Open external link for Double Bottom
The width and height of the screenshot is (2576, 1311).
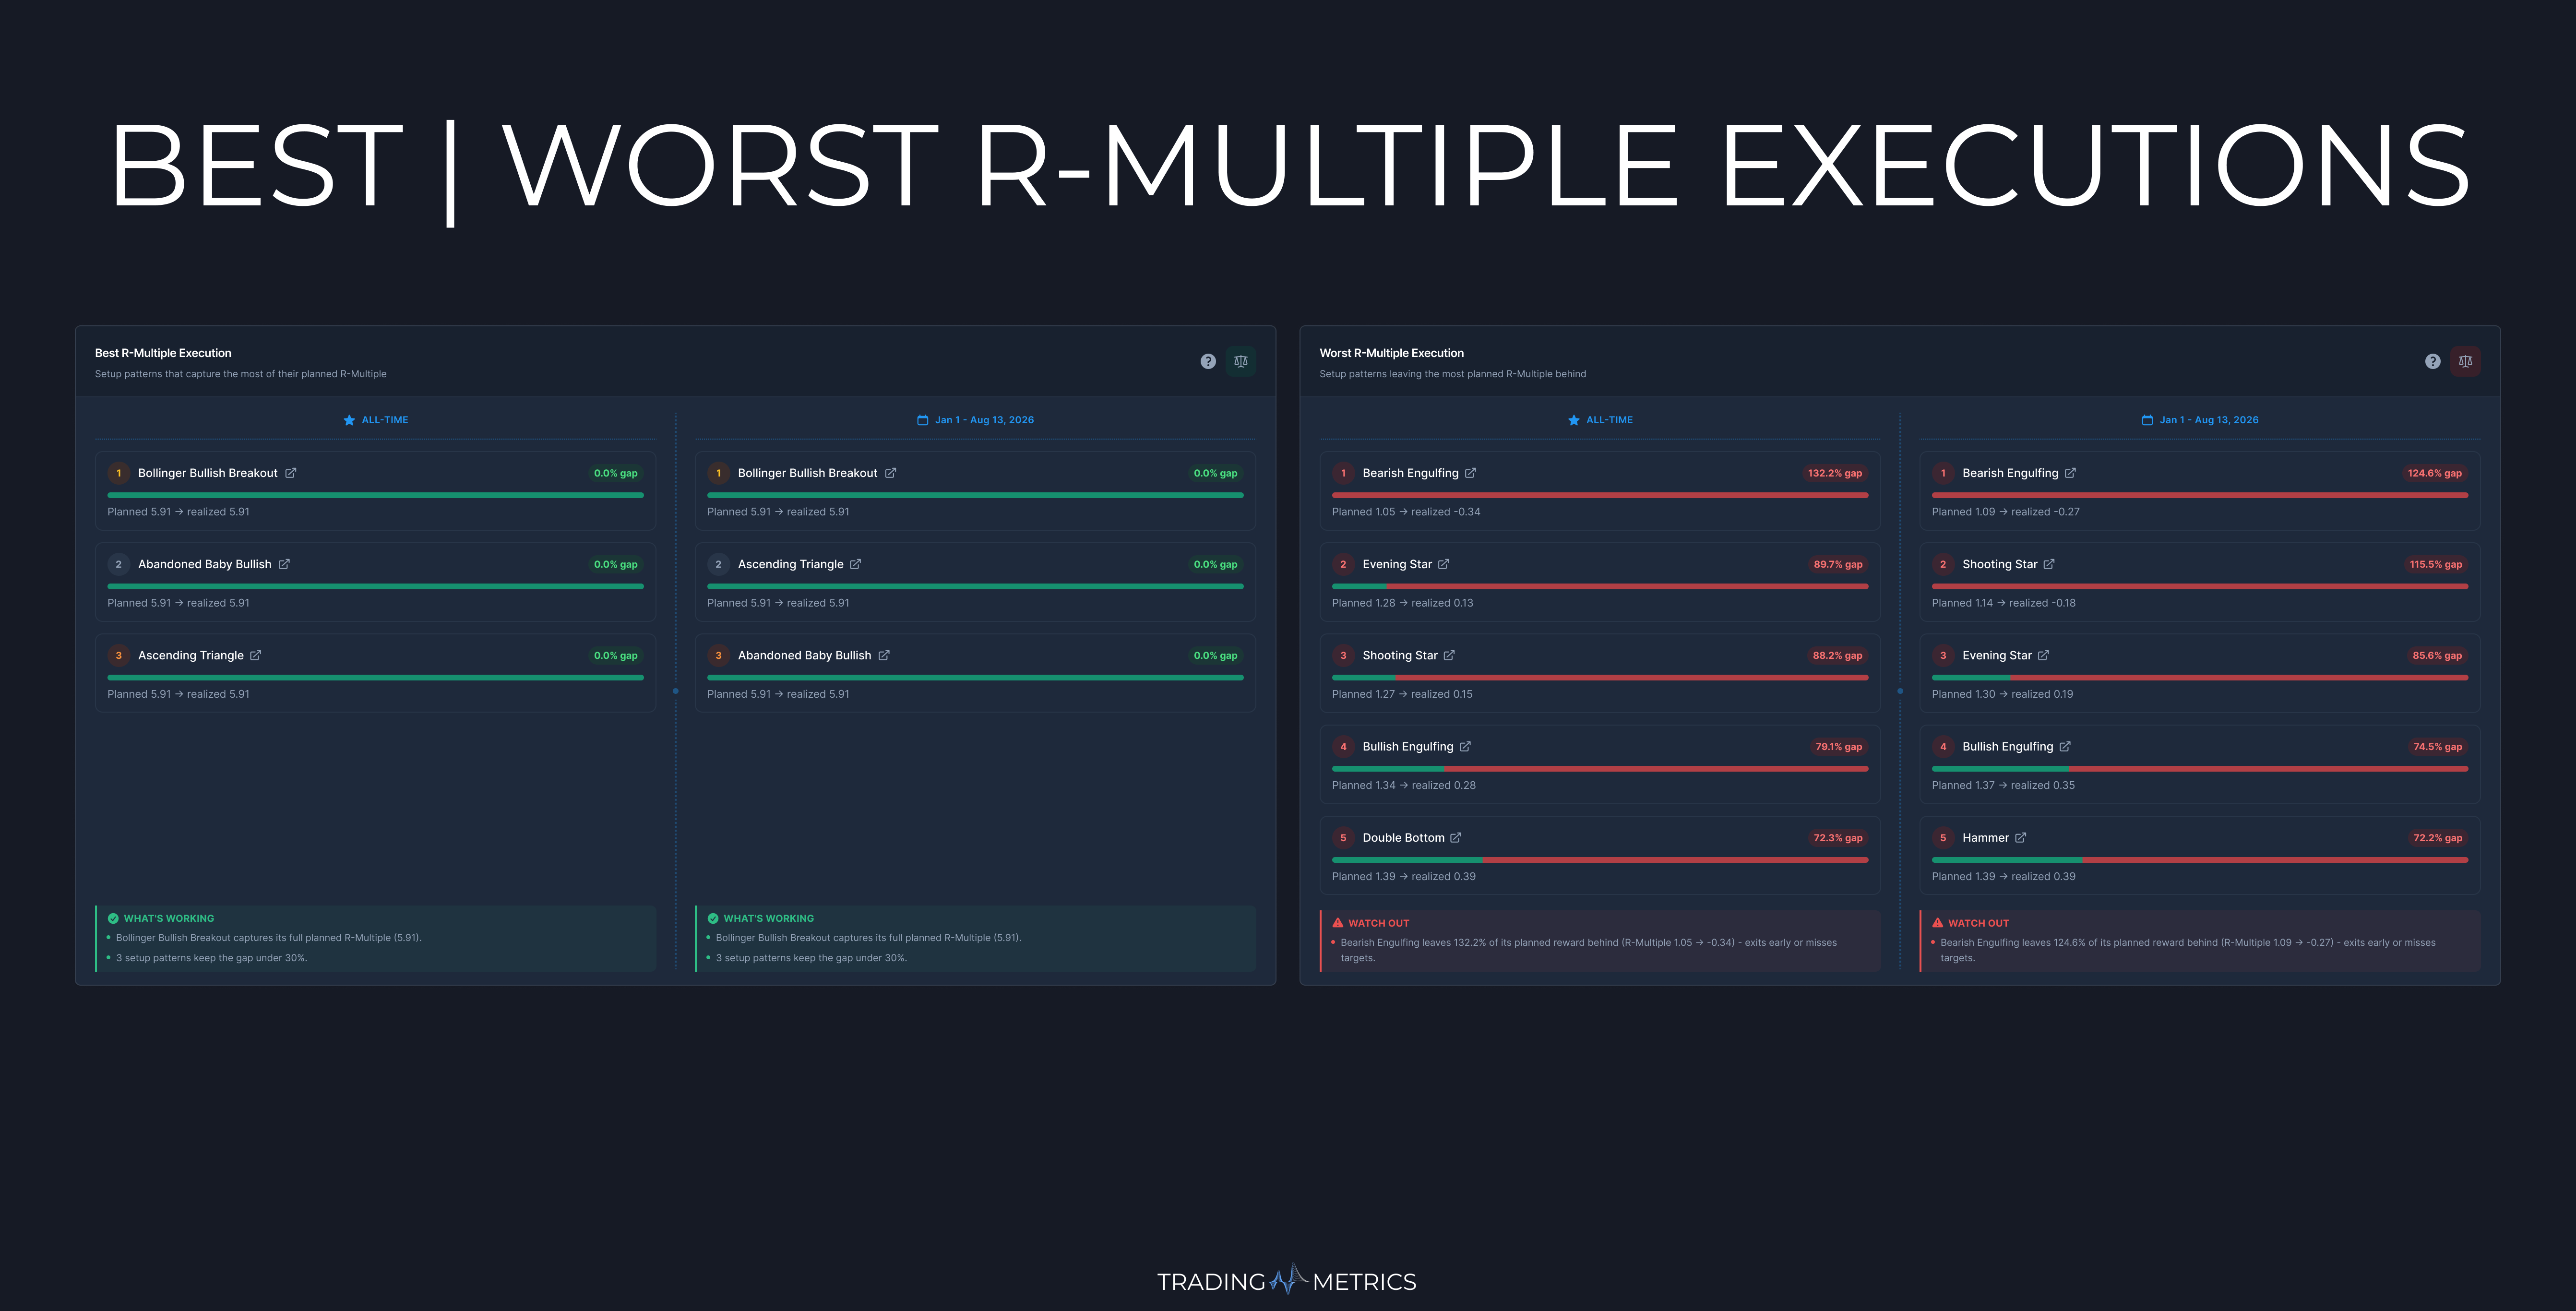[x=1456, y=837]
